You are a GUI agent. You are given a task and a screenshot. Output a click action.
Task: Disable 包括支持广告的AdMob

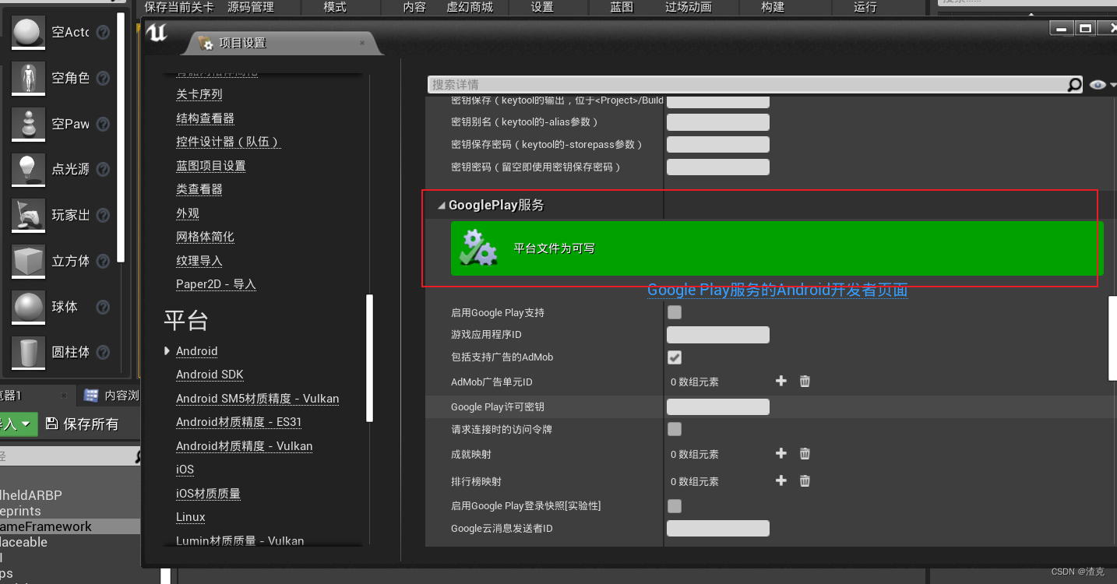pyautogui.click(x=674, y=357)
